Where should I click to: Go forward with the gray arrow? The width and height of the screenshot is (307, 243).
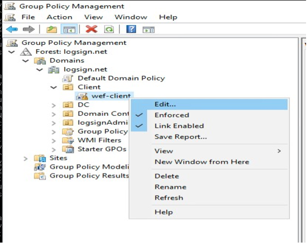point(29,30)
